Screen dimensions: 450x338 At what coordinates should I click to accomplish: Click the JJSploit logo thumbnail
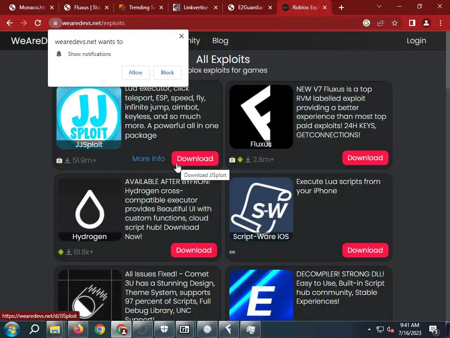point(89,117)
